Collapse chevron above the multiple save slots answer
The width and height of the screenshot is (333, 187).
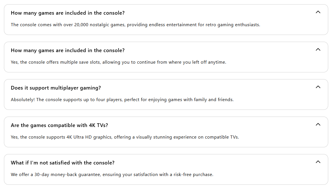tap(318, 50)
